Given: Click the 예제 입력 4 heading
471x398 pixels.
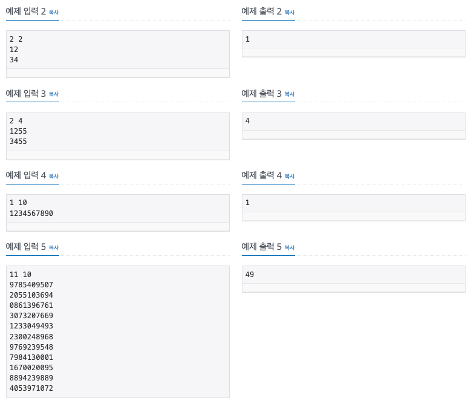Looking at the screenshot, I should coord(26,175).
